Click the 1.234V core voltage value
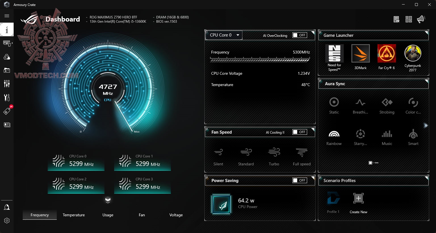 304,73
